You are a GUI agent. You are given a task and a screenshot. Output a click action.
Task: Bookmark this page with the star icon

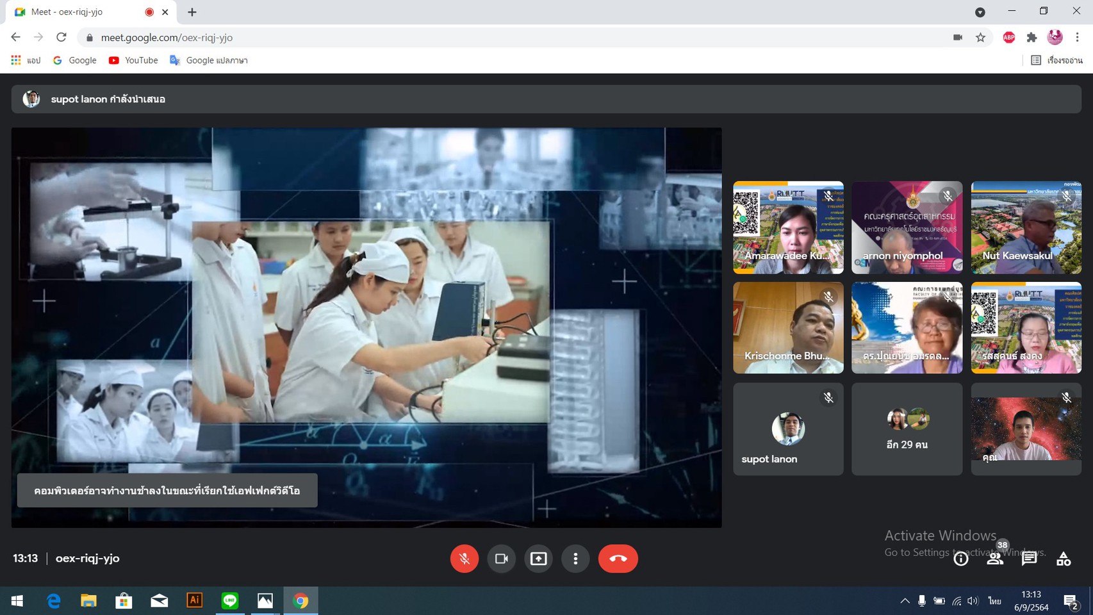[x=980, y=38]
